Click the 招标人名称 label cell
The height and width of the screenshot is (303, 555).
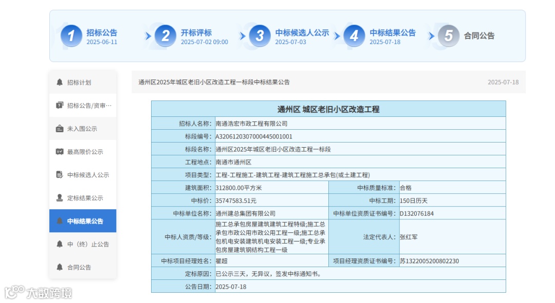(183, 124)
